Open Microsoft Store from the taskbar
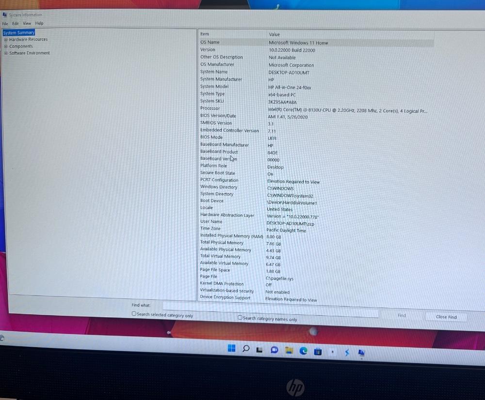This screenshot has width=485, height=400. click(318, 351)
